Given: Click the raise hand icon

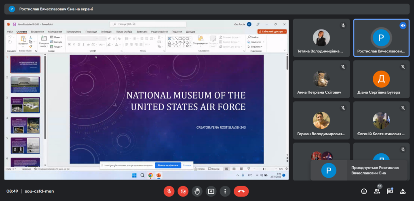Looking at the screenshot, I should click(197, 191).
